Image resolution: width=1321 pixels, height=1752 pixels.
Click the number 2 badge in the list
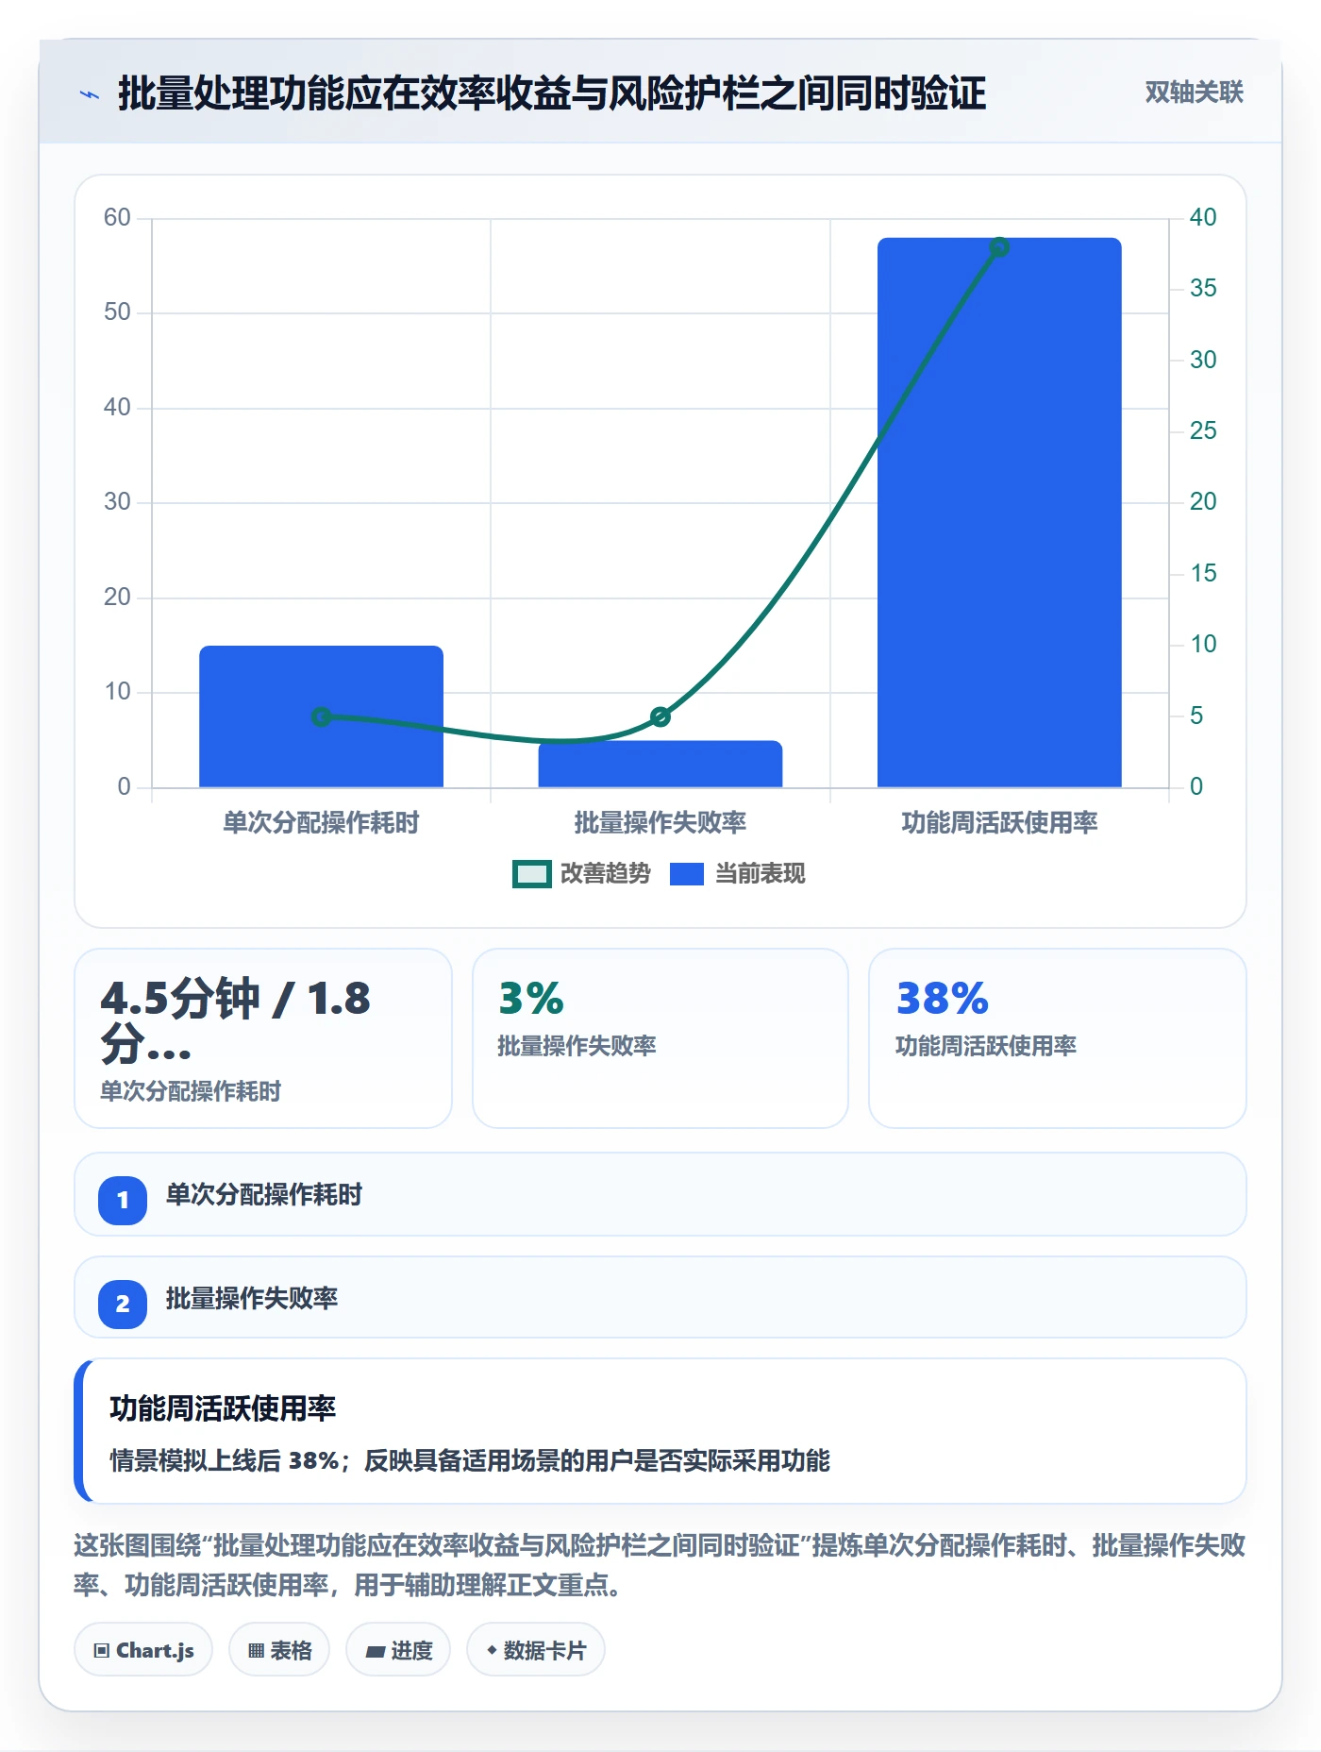pos(123,1305)
